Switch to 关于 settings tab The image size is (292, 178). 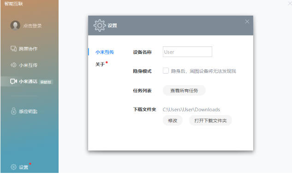point(100,64)
